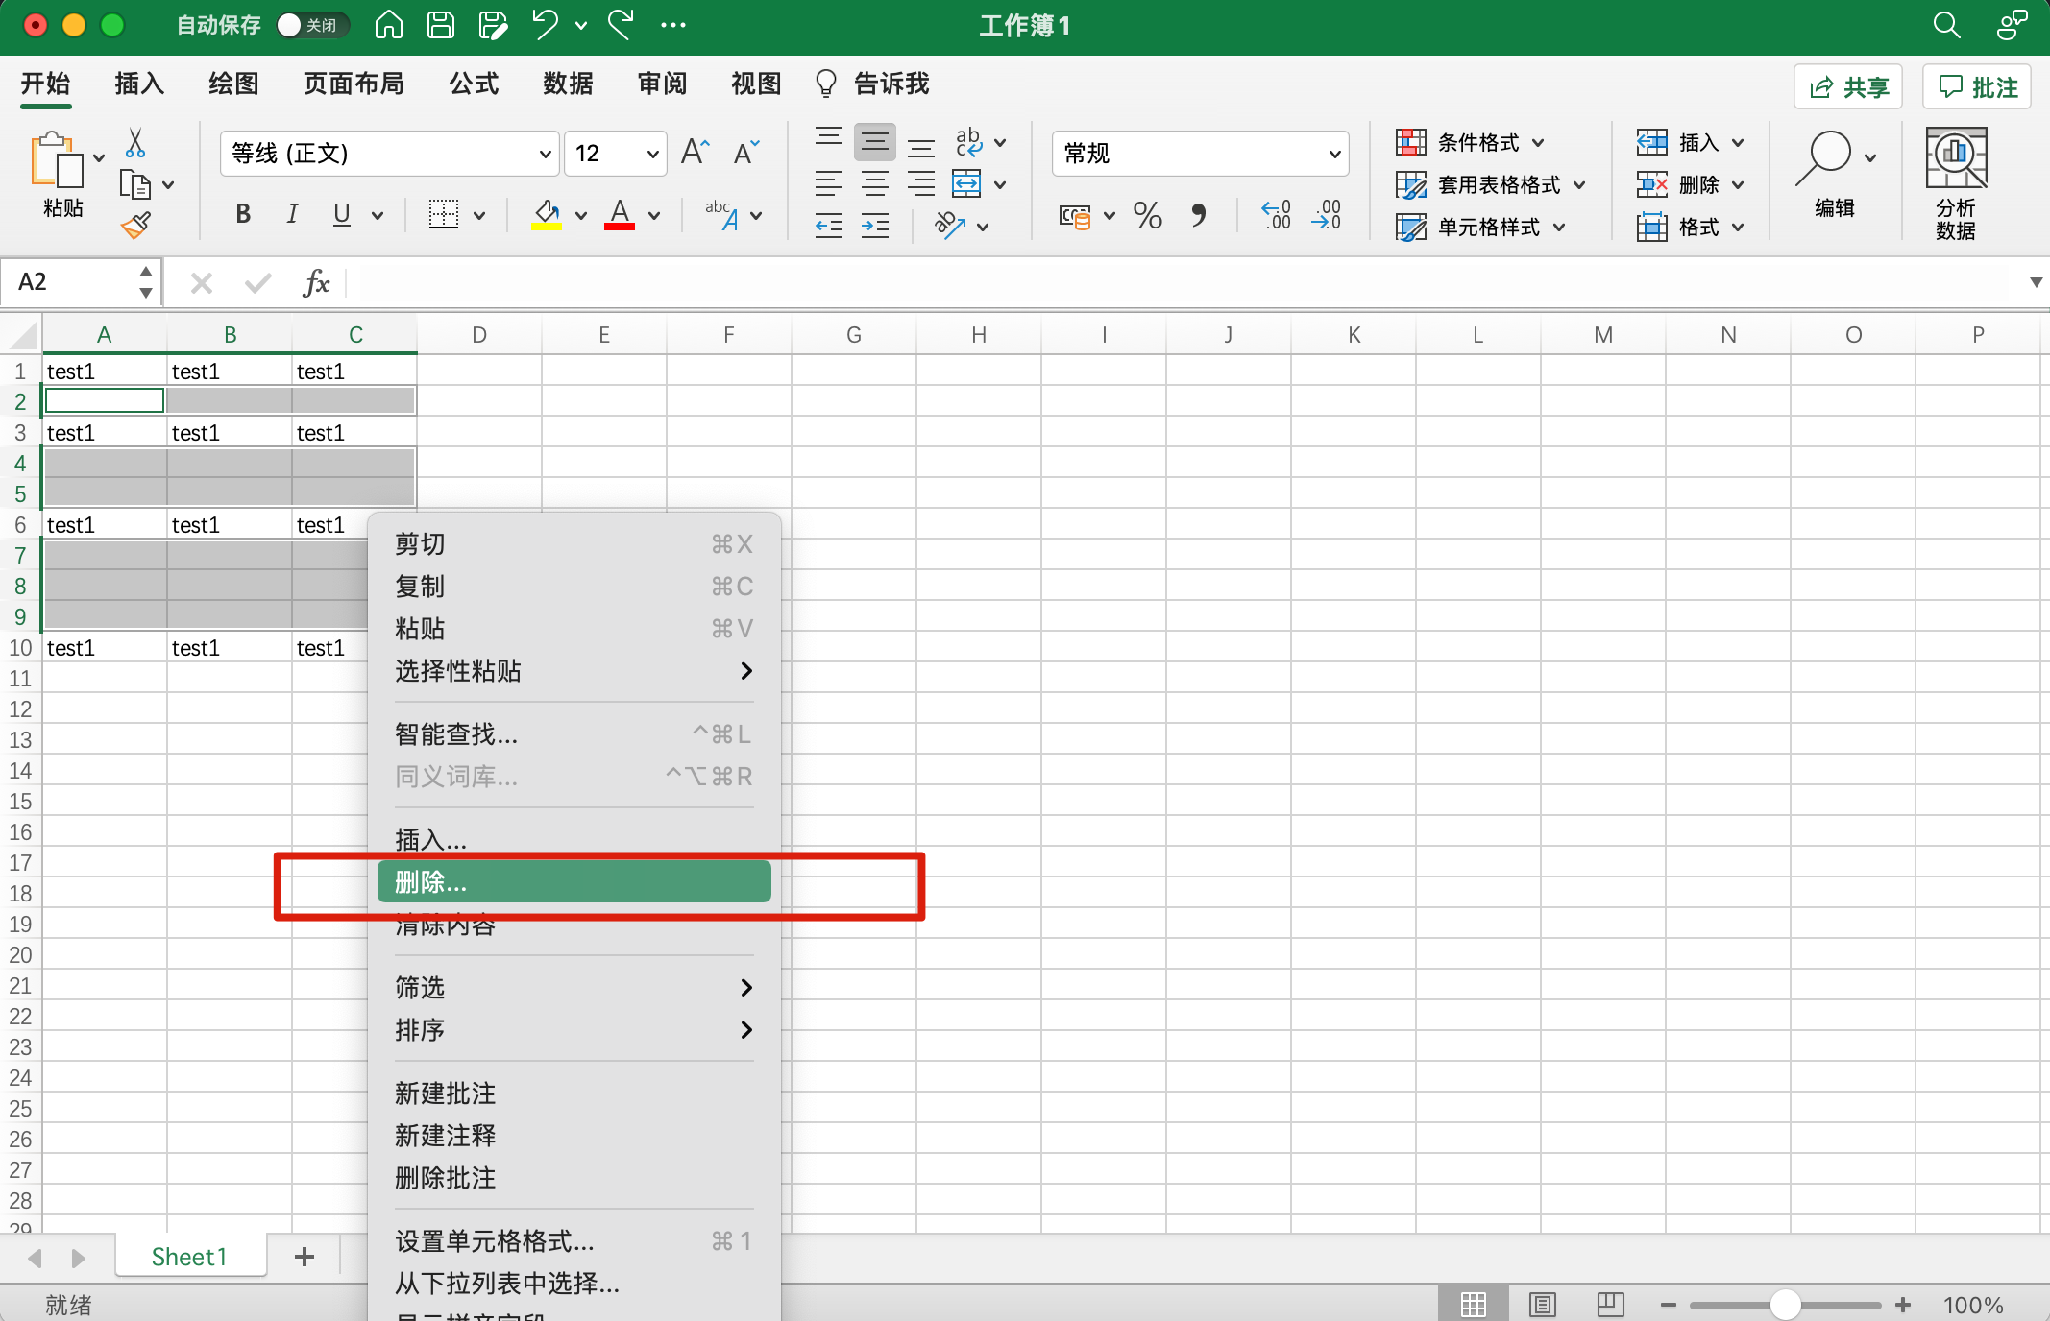
Task: Click the Comments button
Action: click(x=1977, y=87)
